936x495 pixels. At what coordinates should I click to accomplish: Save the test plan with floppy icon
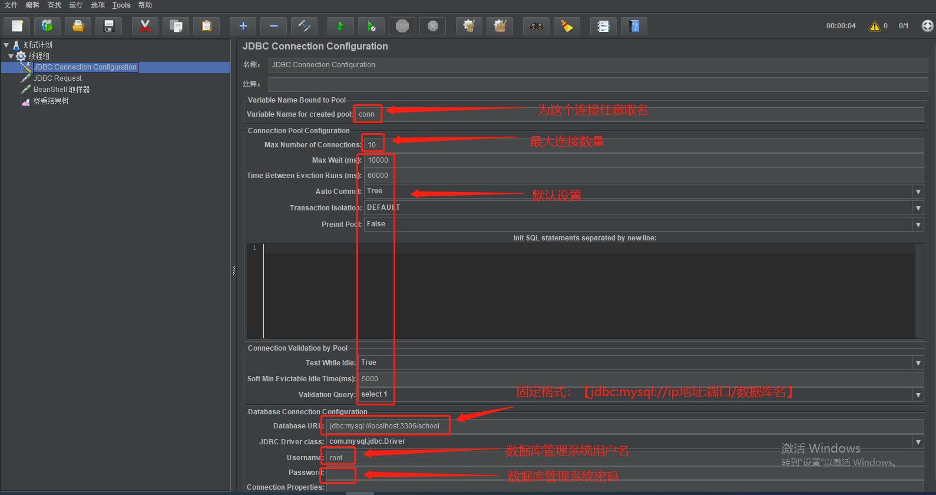(108, 26)
